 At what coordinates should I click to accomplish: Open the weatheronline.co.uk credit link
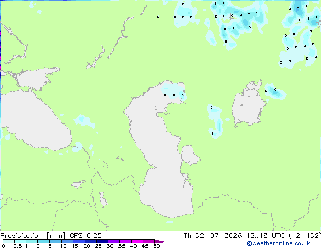pos(278,243)
